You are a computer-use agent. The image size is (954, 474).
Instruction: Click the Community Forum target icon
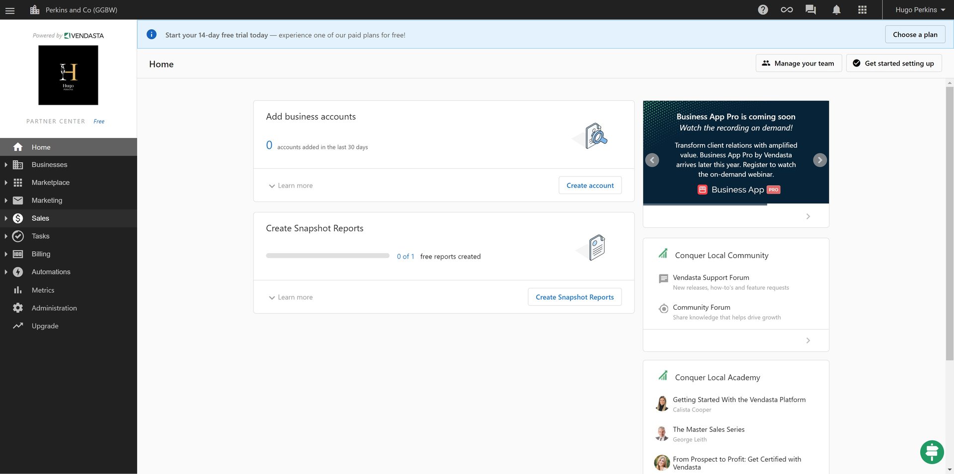(x=663, y=309)
